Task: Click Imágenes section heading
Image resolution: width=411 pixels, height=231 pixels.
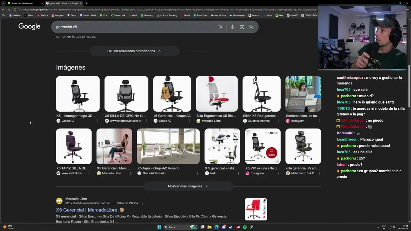Action: tap(71, 67)
